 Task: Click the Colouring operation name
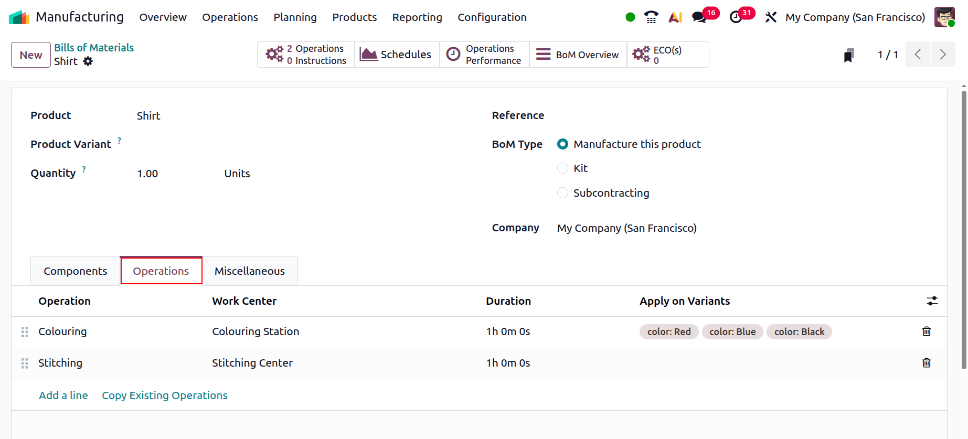point(62,331)
